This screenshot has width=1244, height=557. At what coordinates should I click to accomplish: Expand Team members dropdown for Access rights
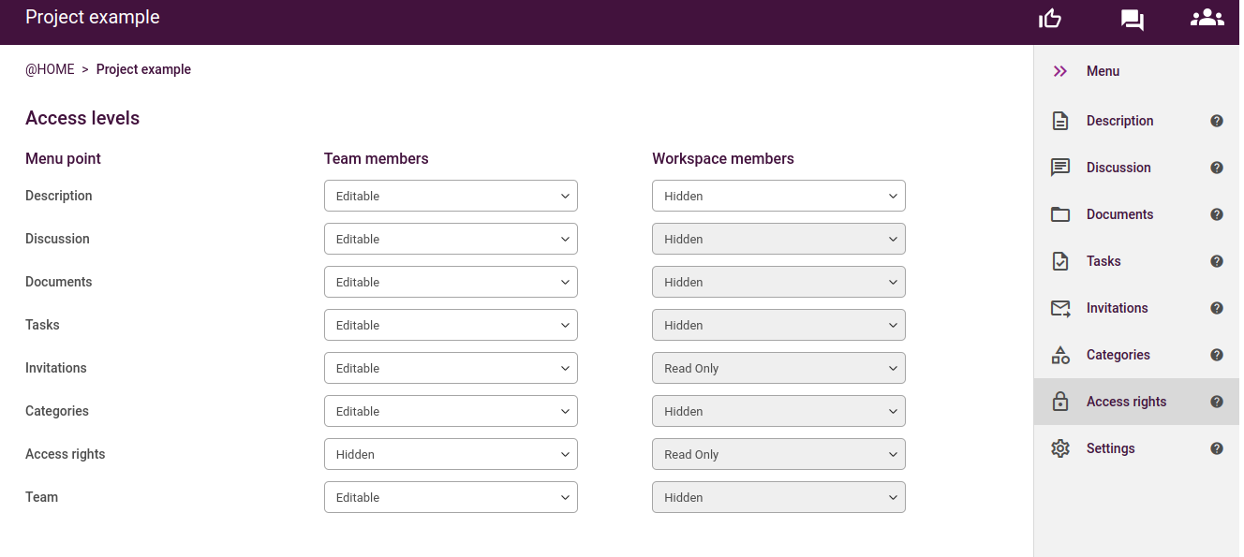coord(451,454)
